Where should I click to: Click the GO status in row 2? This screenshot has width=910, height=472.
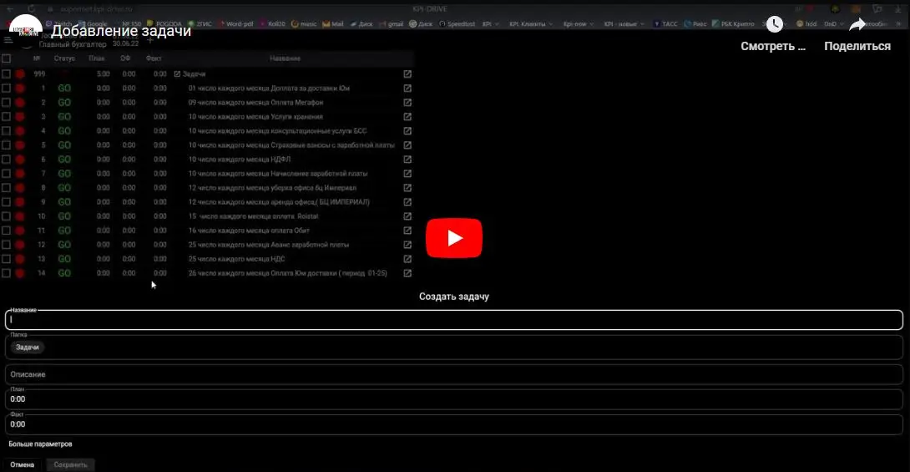coord(64,103)
